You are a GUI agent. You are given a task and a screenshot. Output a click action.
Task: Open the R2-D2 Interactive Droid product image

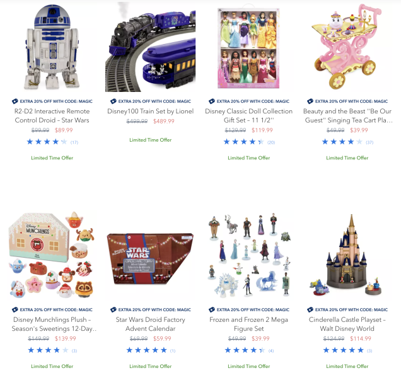pos(52,47)
